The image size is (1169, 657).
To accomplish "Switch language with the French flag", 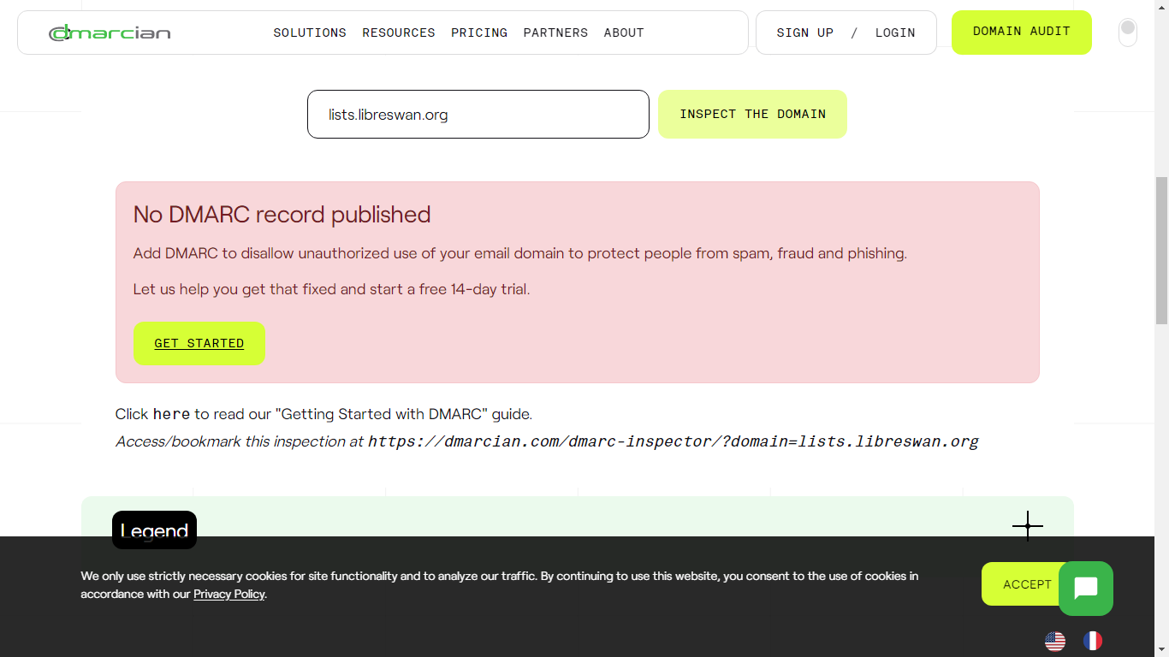I will click(1092, 641).
